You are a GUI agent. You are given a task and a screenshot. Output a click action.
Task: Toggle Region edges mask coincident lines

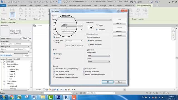point(54,77)
